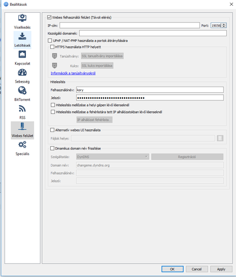Focus the Kiszolgáló domainek input field
Viewport: 236px width, 277px height.
153,33
